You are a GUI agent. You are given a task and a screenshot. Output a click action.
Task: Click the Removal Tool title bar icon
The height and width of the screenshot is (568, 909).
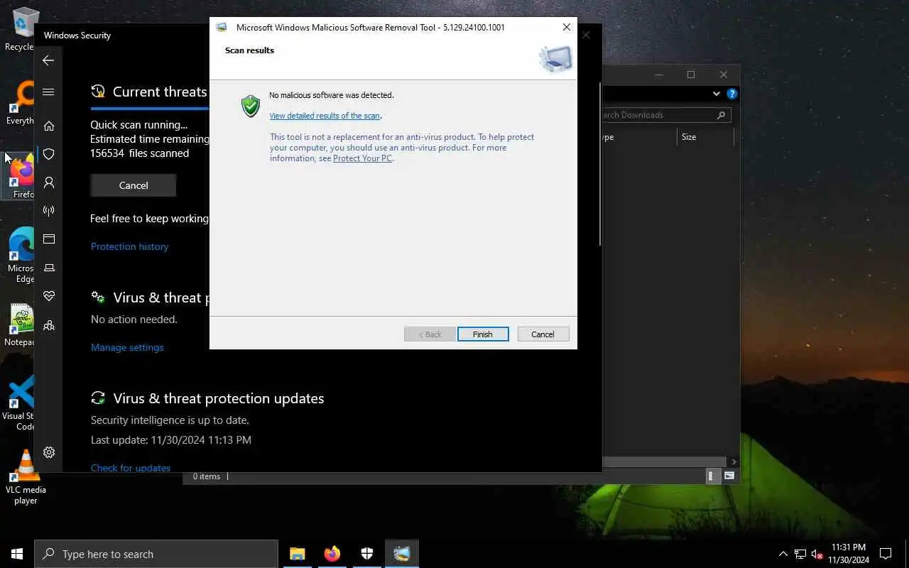pos(222,28)
